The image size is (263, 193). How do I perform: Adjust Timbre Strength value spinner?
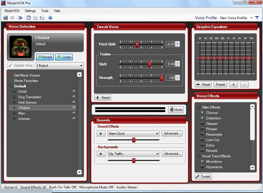(177, 78)
